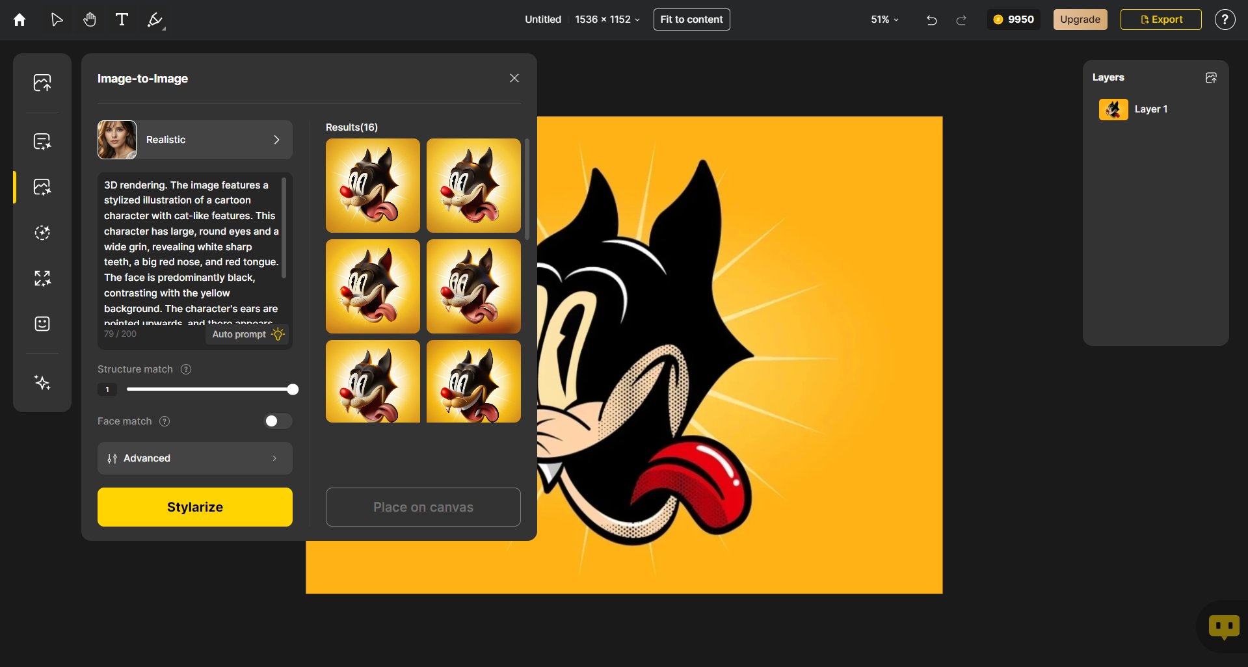Activate the hand pan tool
The image size is (1248, 667).
pyautogui.click(x=90, y=20)
